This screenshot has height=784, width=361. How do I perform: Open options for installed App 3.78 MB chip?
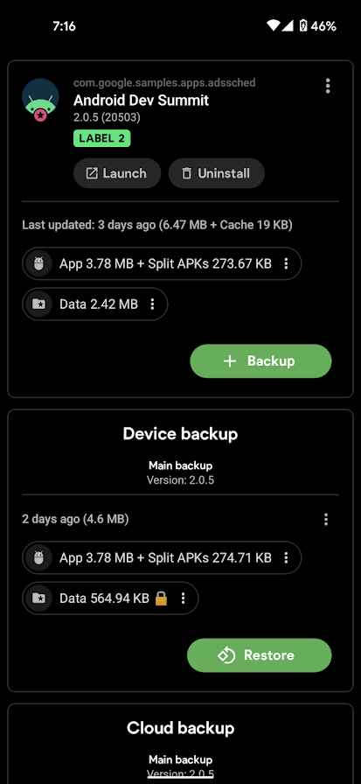pos(286,263)
